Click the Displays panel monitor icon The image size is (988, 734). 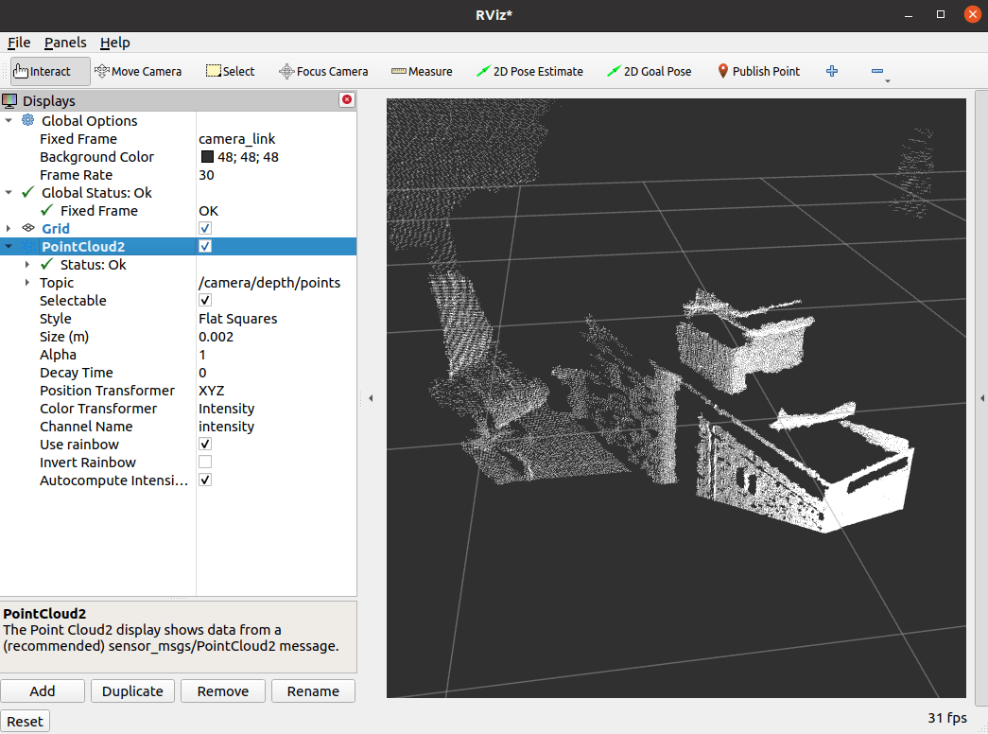(9, 101)
